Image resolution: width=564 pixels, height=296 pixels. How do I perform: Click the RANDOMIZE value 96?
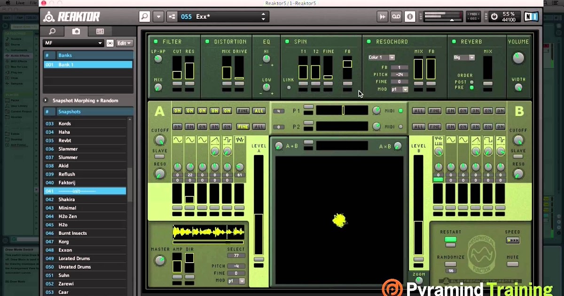point(450,271)
